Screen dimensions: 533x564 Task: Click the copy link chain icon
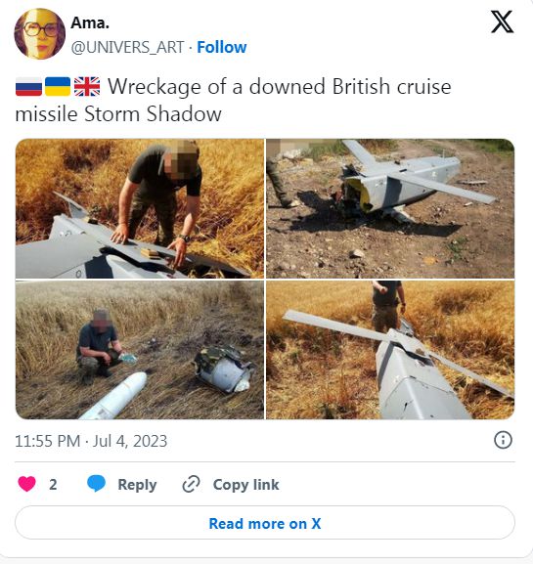click(x=191, y=484)
